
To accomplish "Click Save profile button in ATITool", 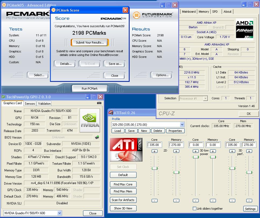I will coord(131,131).
